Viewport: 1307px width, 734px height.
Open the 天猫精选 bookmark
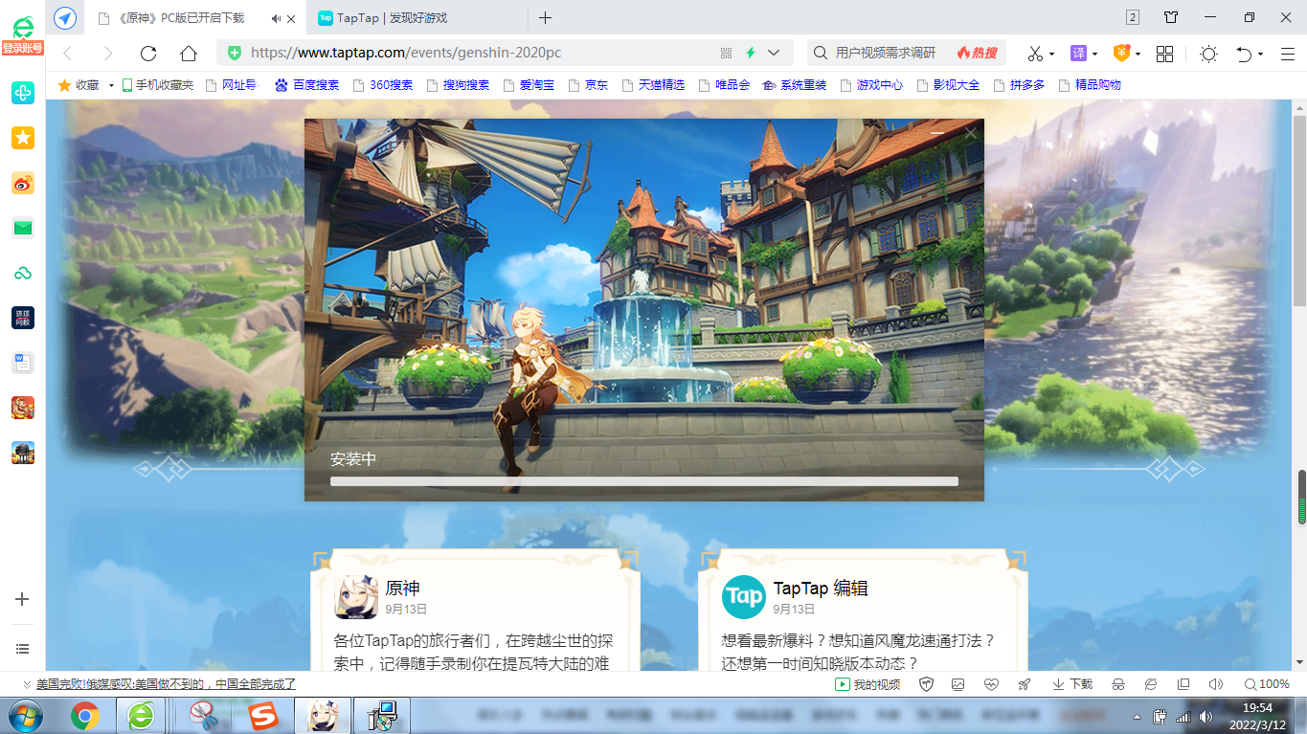[x=654, y=85]
